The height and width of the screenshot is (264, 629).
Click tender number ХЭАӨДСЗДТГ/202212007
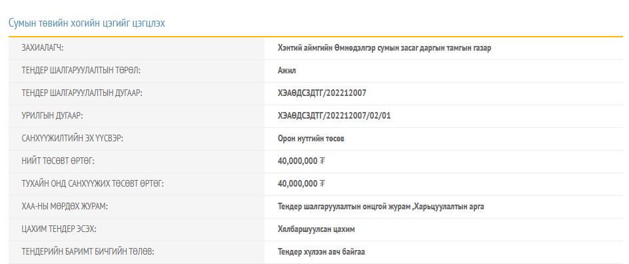pyautogui.click(x=322, y=93)
